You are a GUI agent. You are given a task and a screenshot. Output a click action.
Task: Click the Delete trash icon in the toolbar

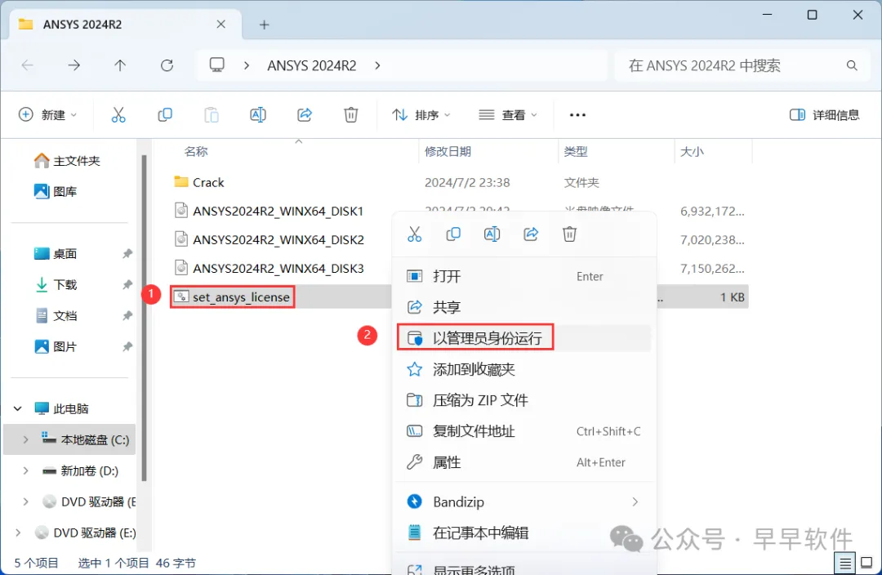(x=351, y=115)
